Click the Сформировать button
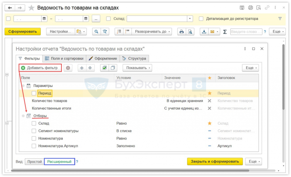 (x=22, y=32)
